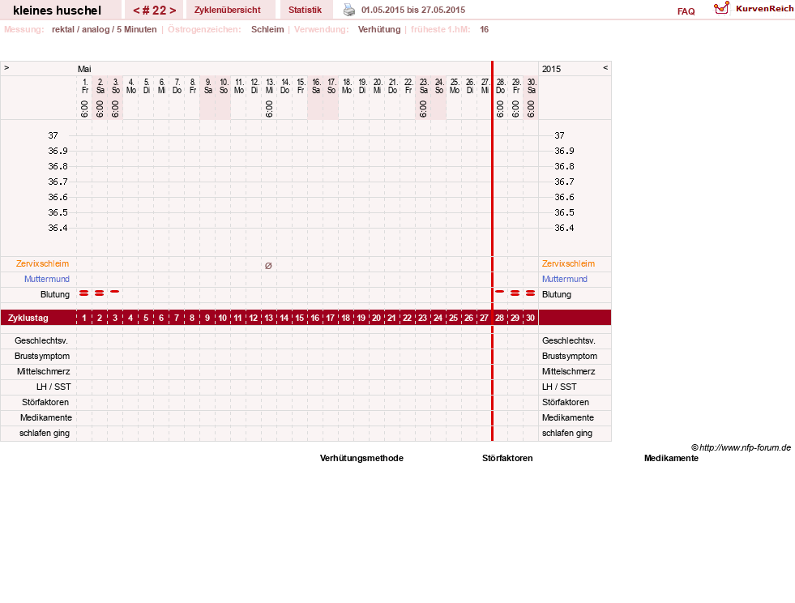Click light bleeding mark on cycle day 3
Screen dimensions: 795x603
pyautogui.click(x=114, y=292)
